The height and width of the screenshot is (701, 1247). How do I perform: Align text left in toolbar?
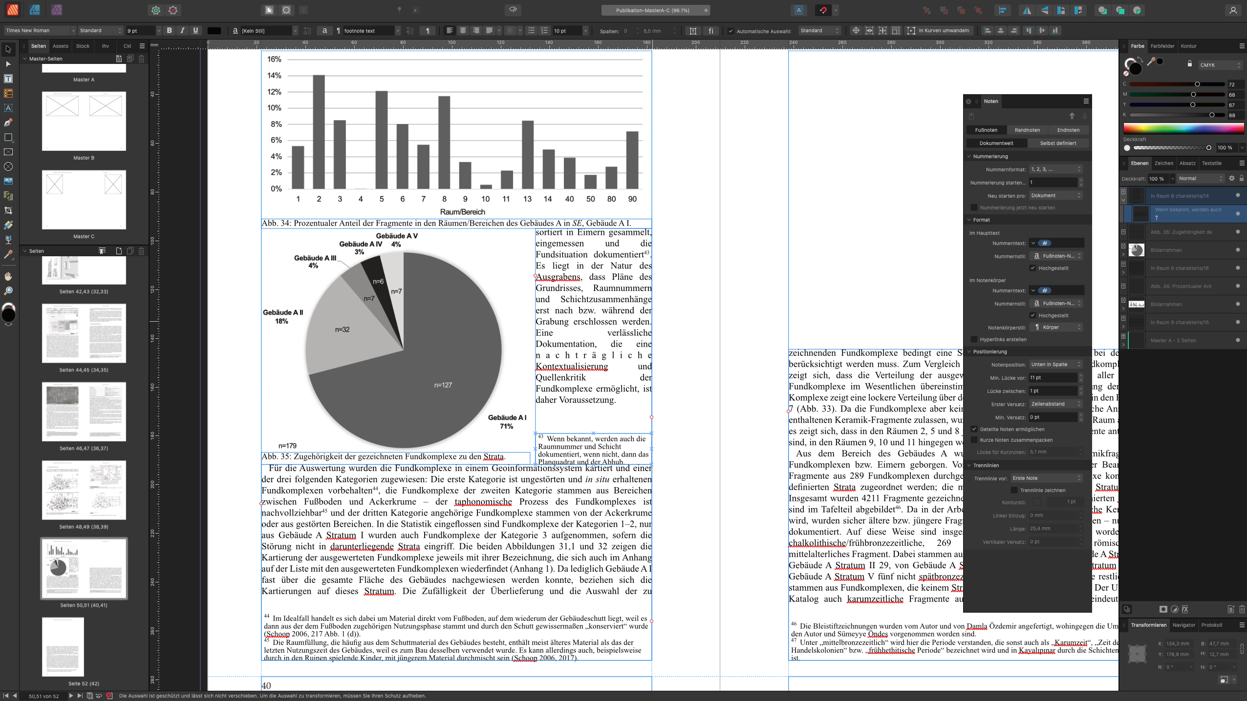tap(450, 30)
